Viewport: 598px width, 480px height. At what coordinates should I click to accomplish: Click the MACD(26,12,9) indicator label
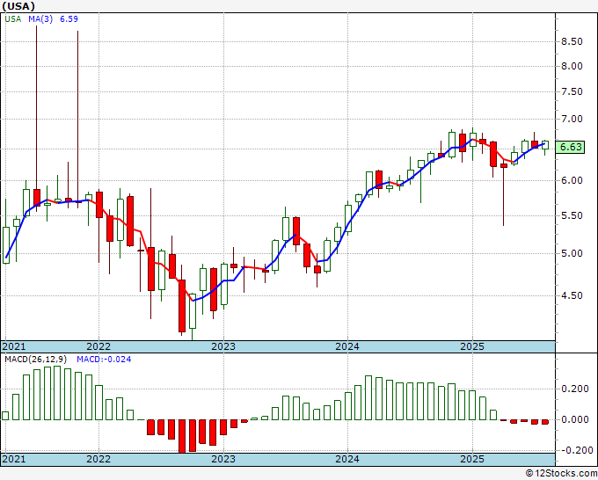[x=36, y=360]
